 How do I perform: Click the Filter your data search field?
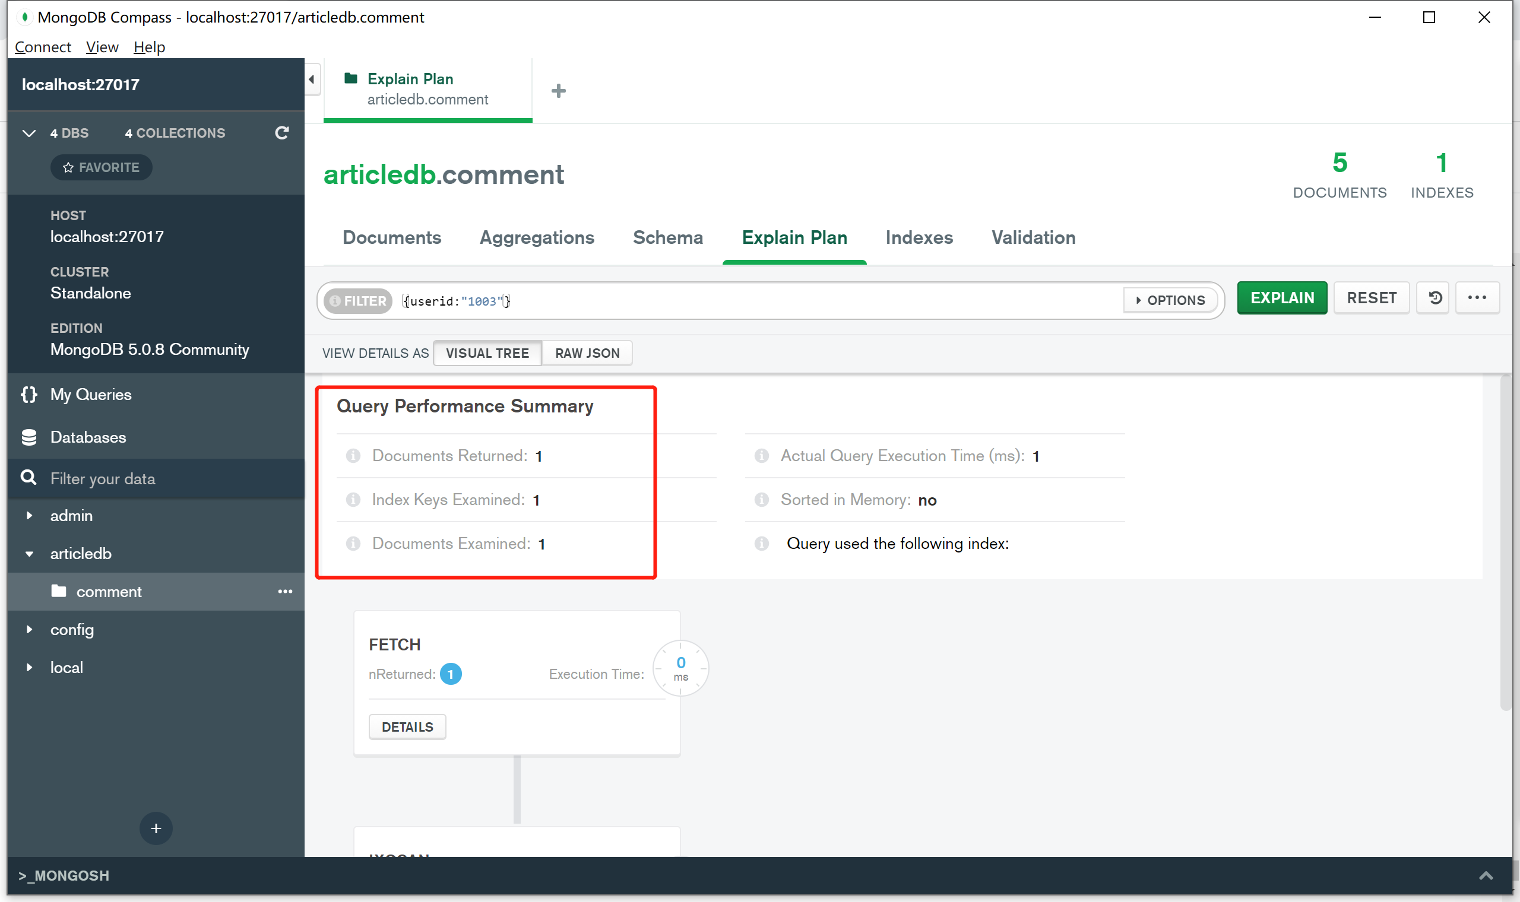tap(156, 479)
